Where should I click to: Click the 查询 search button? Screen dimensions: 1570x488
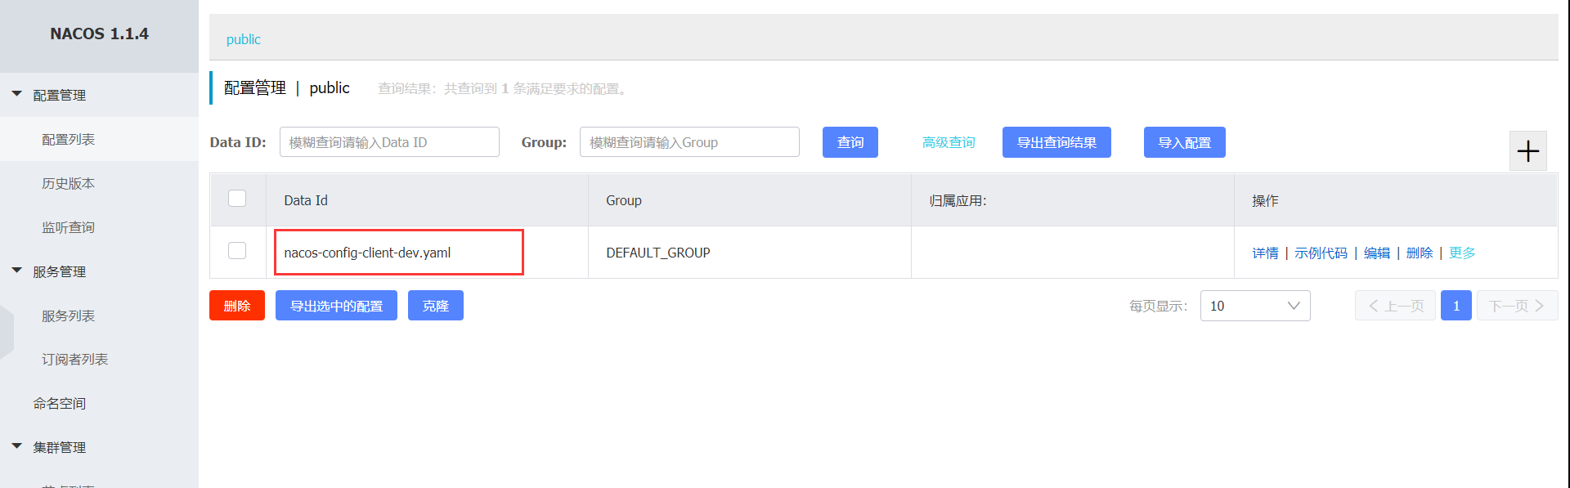(x=850, y=142)
